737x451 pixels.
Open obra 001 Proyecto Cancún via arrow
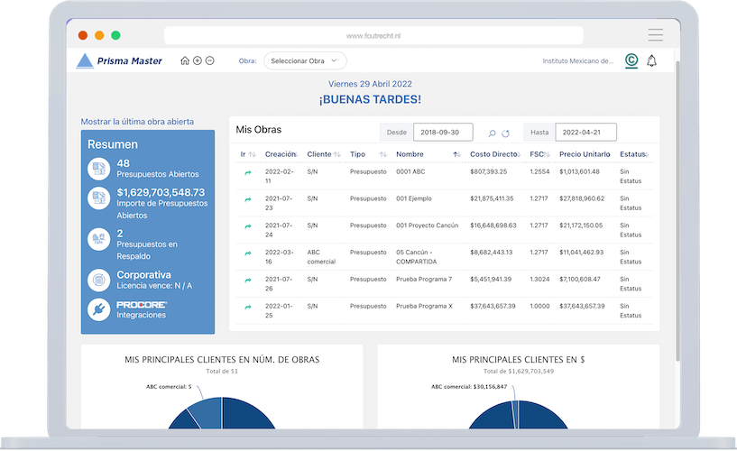pyautogui.click(x=248, y=226)
